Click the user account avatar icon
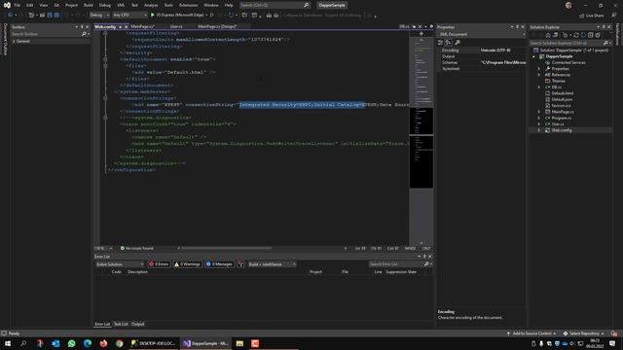 tap(568, 5)
